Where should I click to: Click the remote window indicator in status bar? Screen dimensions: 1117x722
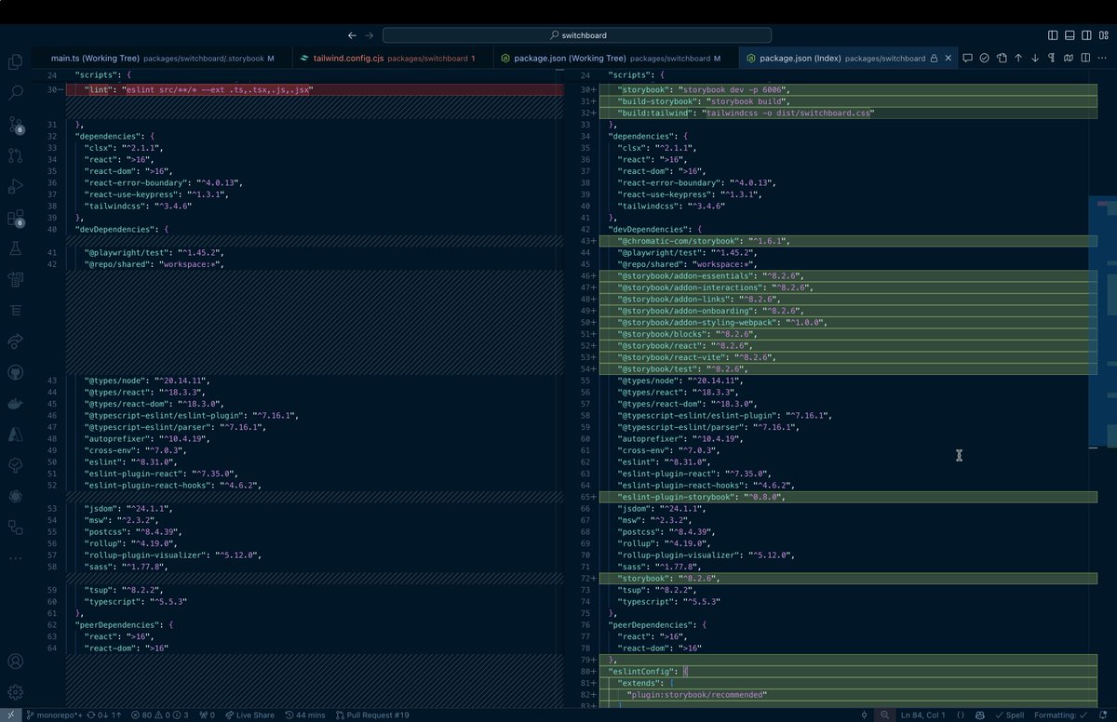coord(11,715)
